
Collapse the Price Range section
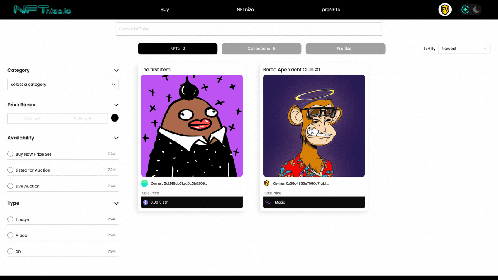tap(116, 105)
